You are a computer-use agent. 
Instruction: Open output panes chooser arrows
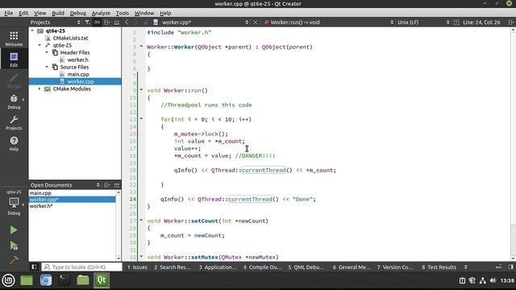(x=466, y=267)
